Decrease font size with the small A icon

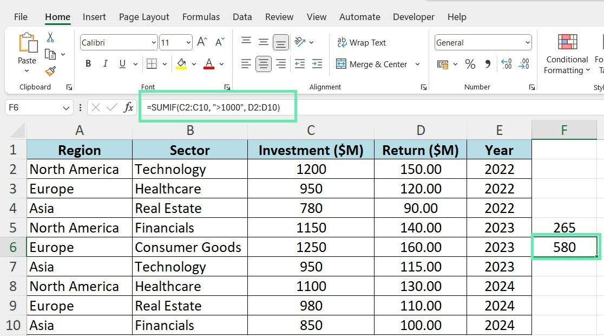pos(220,42)
